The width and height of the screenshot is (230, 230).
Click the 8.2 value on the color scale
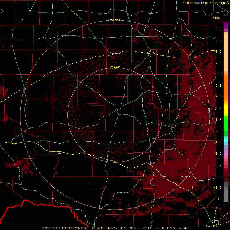coord(218,51)
